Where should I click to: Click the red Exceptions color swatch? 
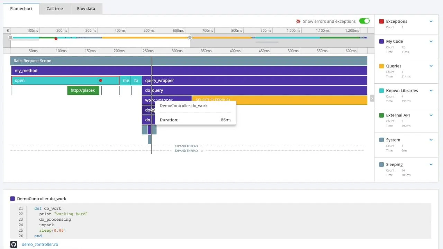[381, 21]
